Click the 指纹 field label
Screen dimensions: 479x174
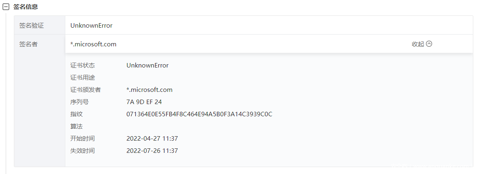pyautogui.click(x=76, y=114)
